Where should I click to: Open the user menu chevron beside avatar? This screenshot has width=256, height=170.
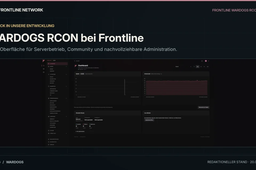pyautogui.click(x=209, y=61)
